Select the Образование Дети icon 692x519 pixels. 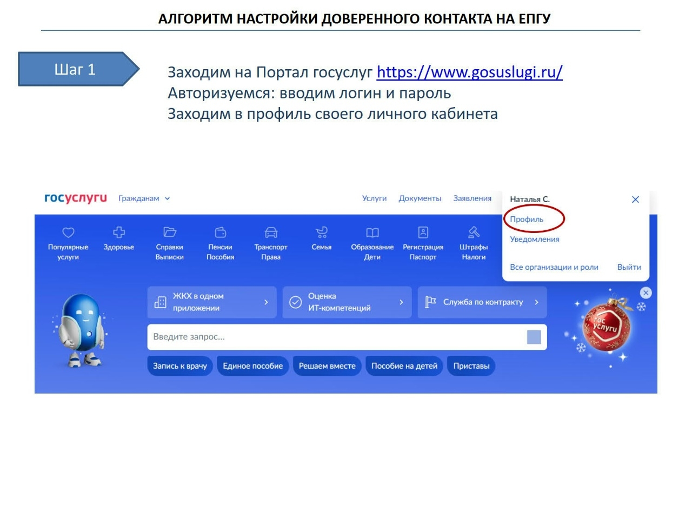(372, 241)
